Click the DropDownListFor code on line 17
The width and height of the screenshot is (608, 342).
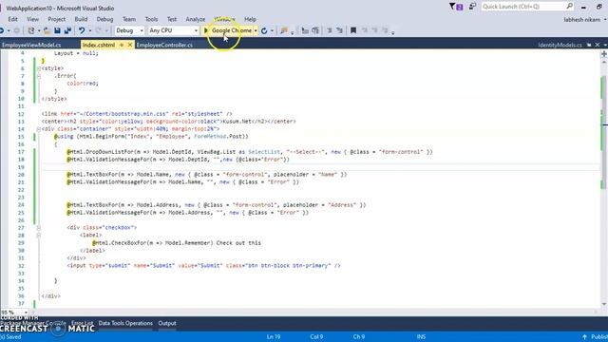249,152
